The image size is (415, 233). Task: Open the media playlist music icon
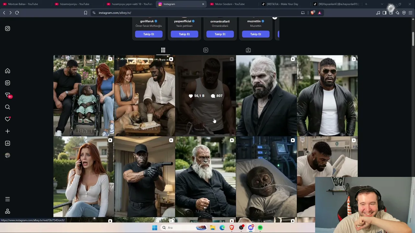(x=378, y=13)
